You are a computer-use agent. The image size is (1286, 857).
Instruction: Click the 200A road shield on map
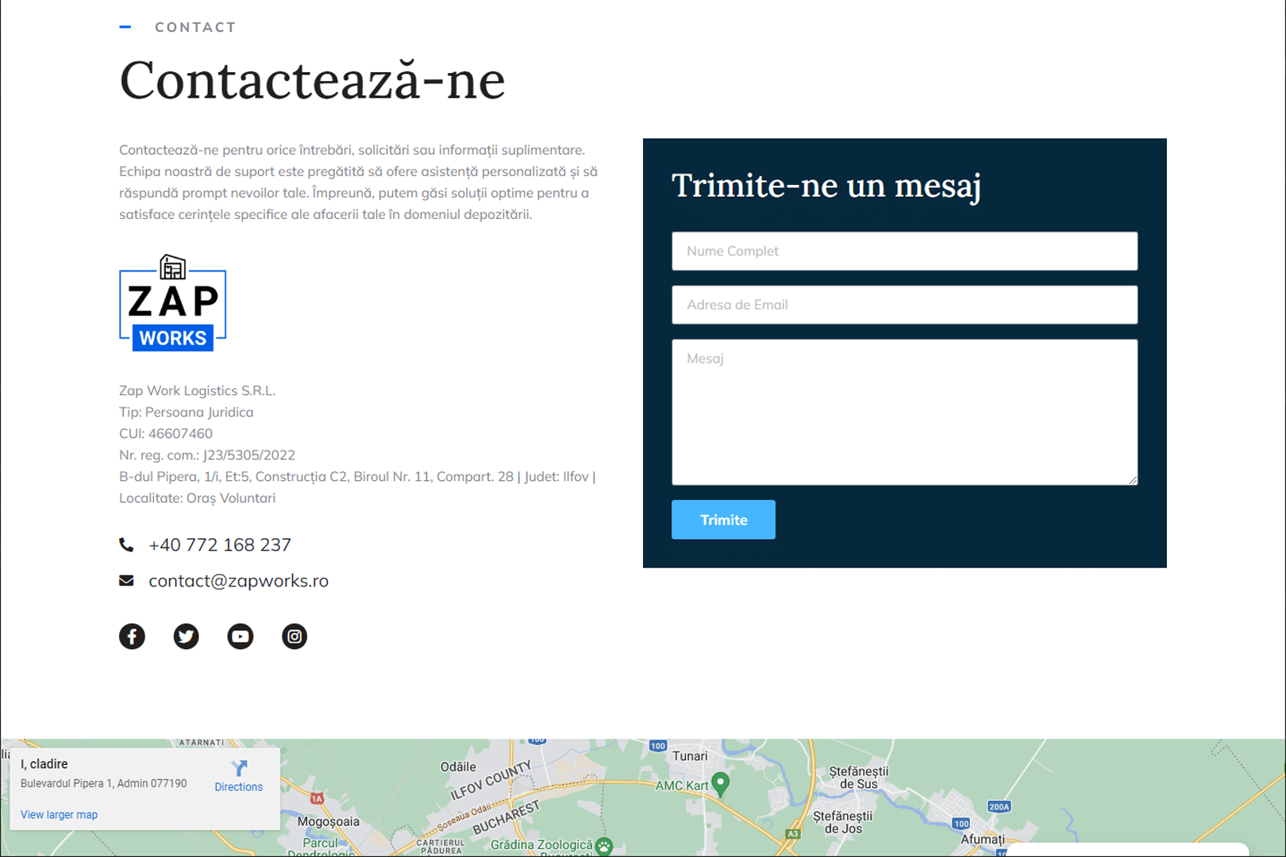pos(999,807)
